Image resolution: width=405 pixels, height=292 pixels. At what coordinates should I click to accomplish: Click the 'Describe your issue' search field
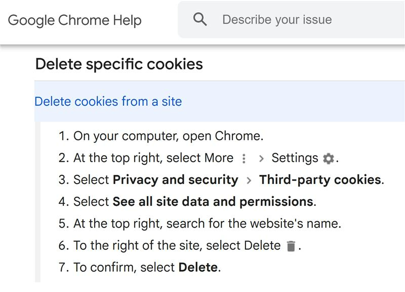tap(291, 20)
